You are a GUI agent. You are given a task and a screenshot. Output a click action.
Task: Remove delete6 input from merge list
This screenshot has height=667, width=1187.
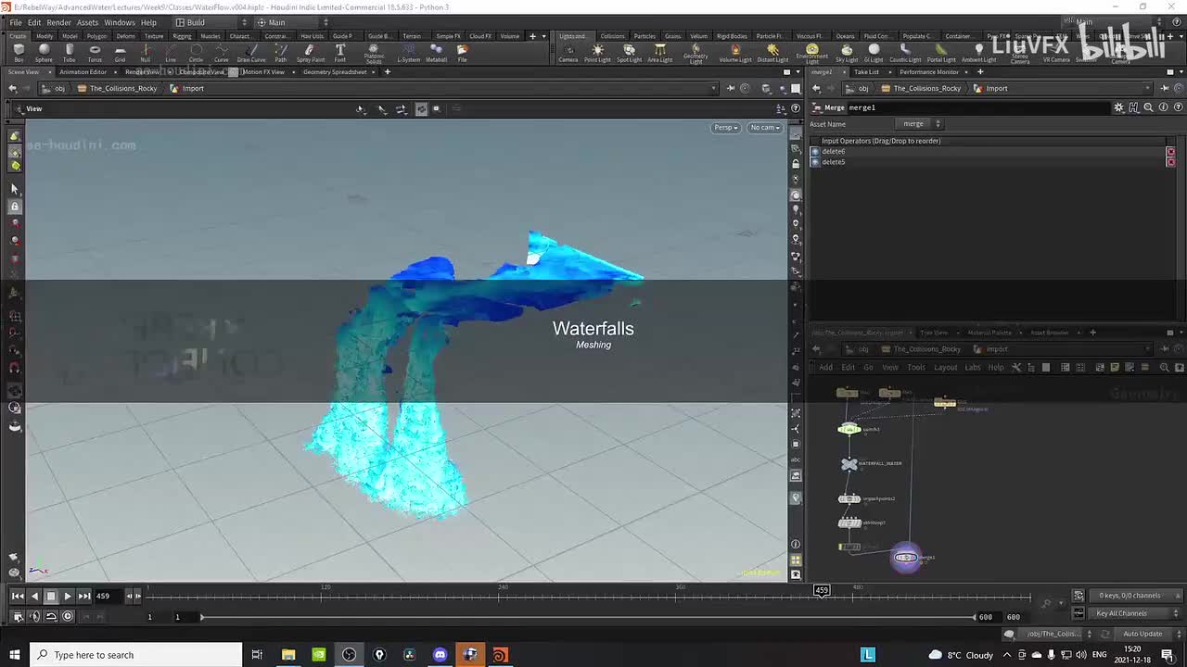tap(1170, 152)
